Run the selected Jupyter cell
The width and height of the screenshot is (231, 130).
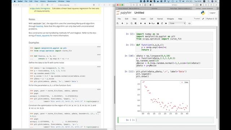coord(152,23)
